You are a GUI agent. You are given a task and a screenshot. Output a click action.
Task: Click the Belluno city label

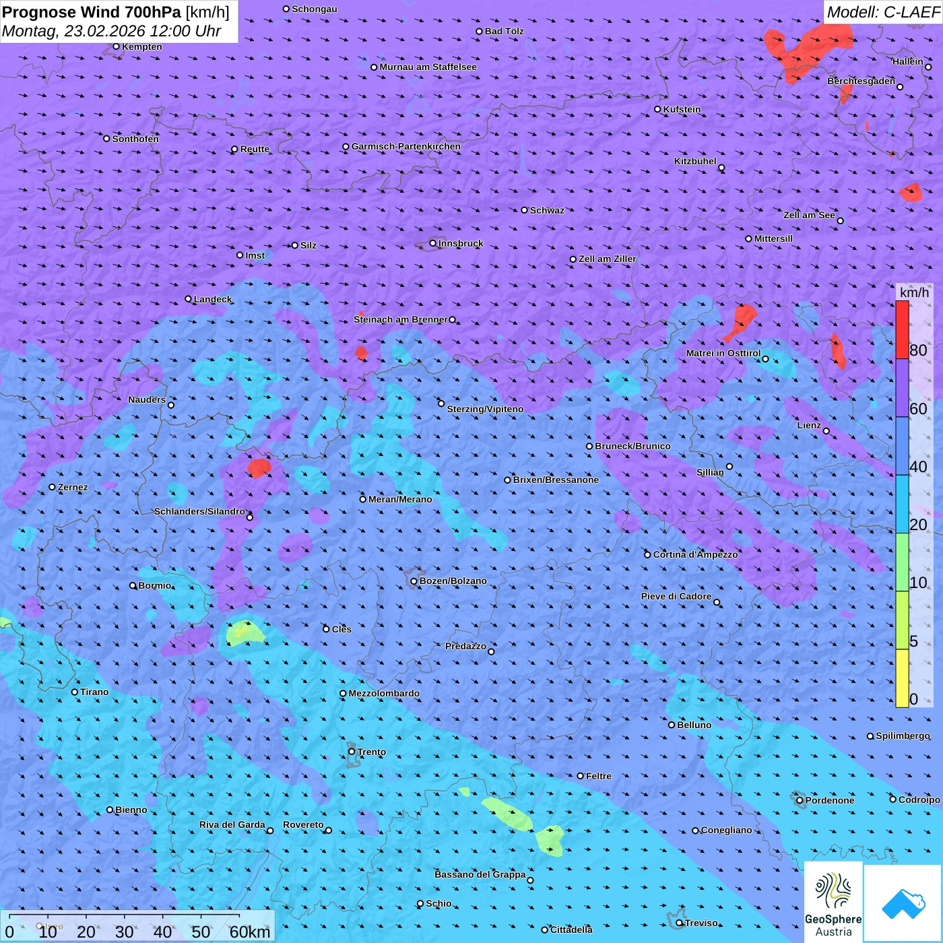[694, 725]
